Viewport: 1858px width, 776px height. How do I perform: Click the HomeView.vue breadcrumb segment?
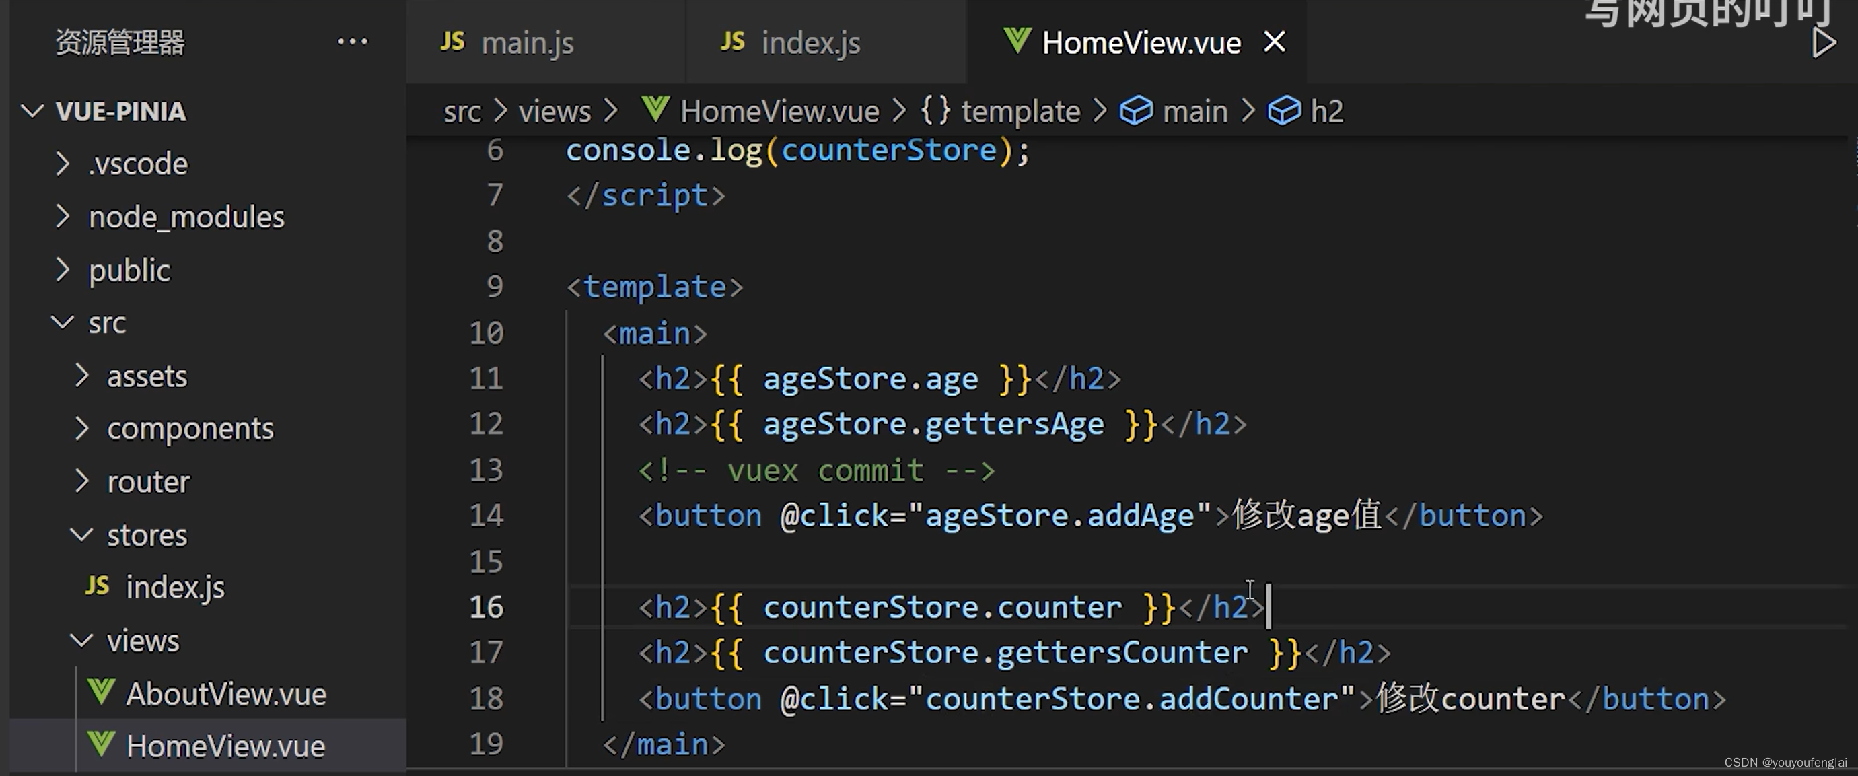780,111
